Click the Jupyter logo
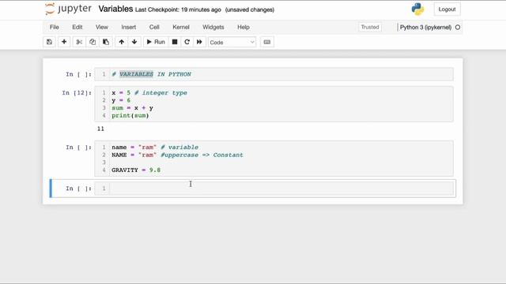The height and width of the screenshot is (284, 506). click(69, 9)
